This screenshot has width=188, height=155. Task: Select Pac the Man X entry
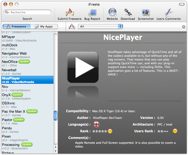(x=27, y=113)
